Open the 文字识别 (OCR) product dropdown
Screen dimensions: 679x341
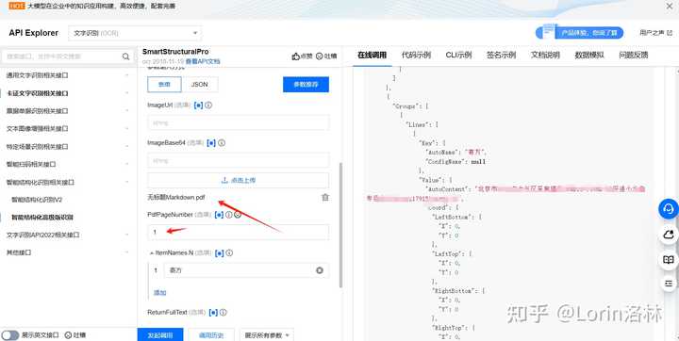(135, 33)
